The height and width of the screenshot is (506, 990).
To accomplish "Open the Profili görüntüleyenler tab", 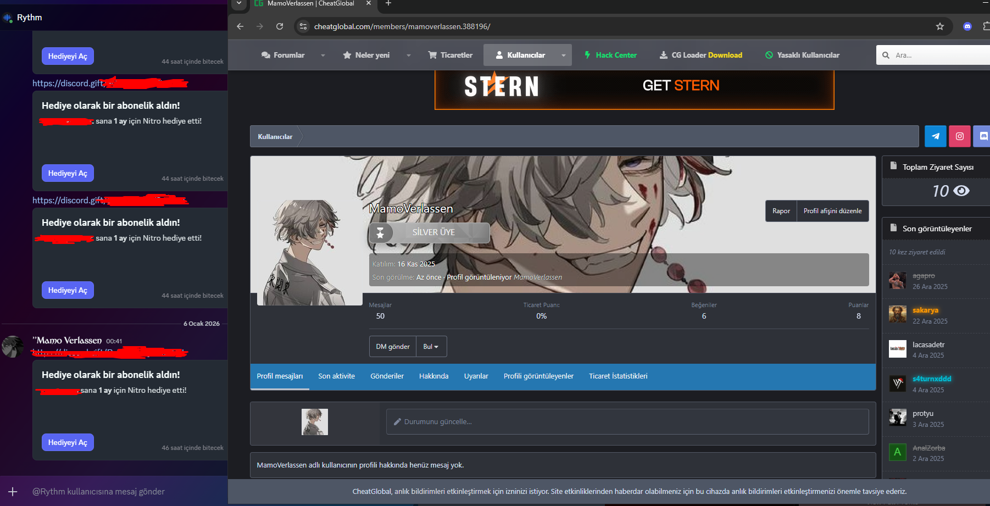I will (x=539, y=376).
